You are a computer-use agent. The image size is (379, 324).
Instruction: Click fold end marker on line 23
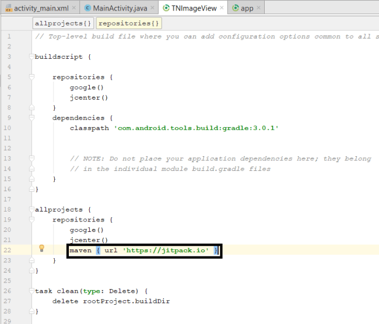(x=31, y=260)
